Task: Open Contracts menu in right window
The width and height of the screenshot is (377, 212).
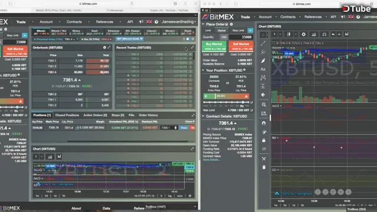Action: point(288,17)
